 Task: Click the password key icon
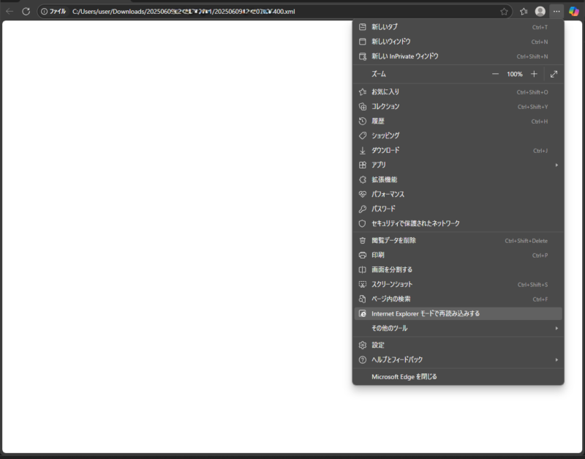[362, 209]
